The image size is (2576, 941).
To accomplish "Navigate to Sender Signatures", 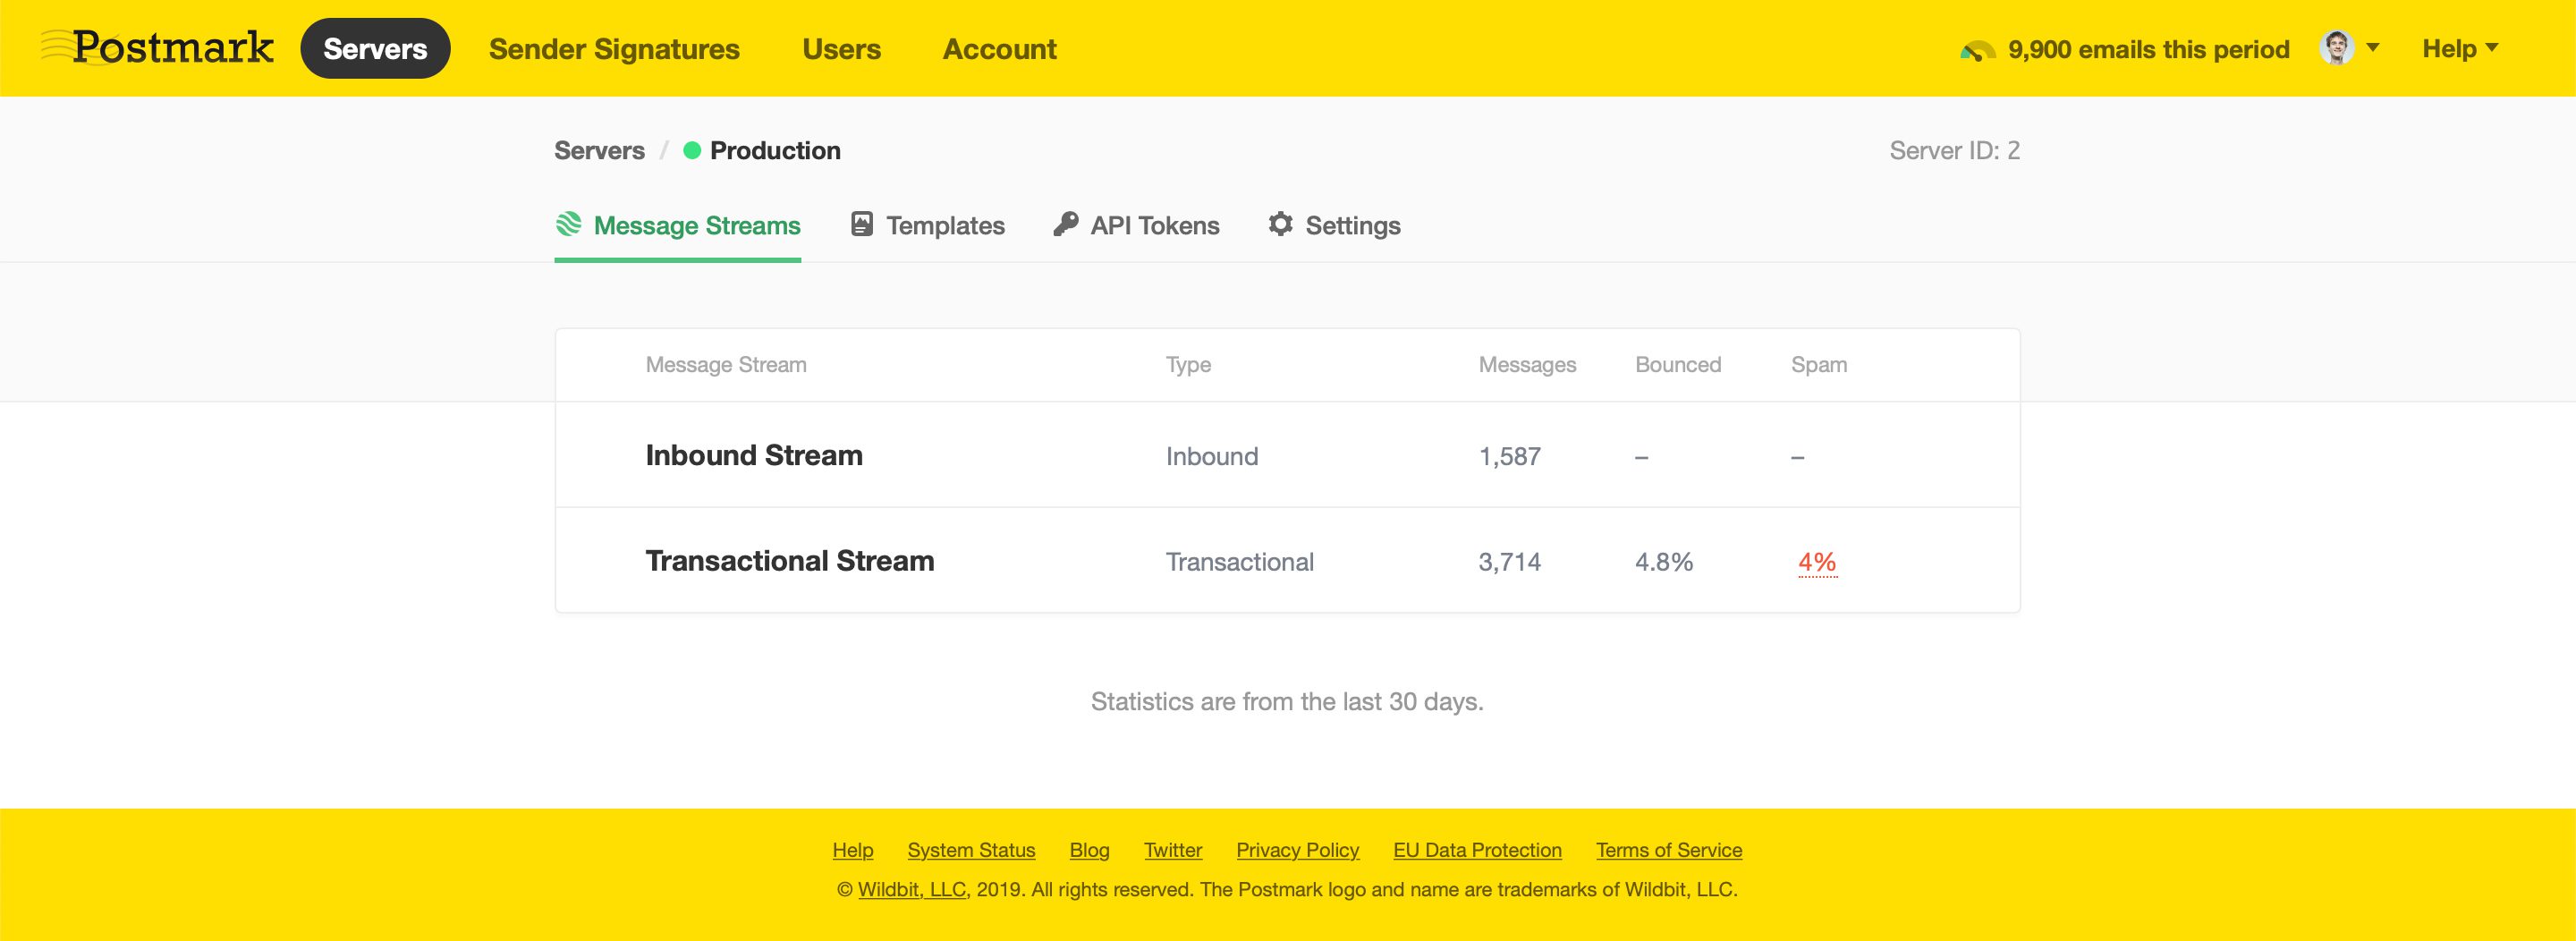I will click(613, 48).
